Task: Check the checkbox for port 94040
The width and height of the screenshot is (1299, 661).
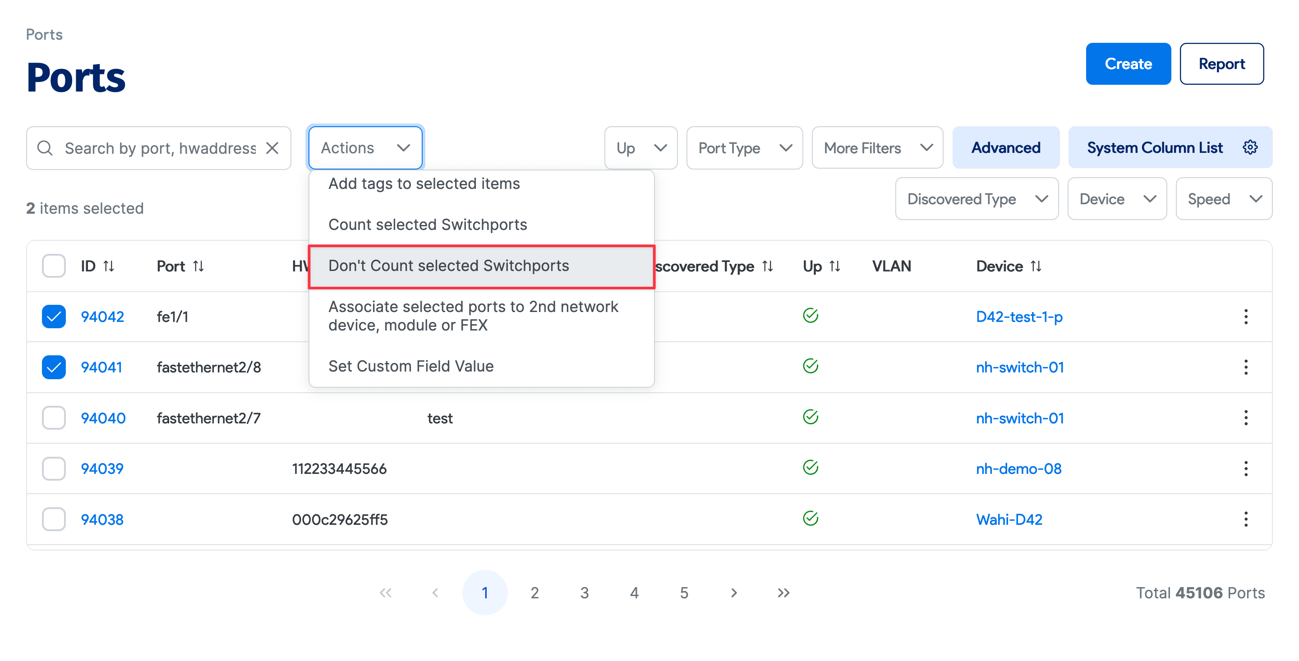Action: (x=54, y=418)
